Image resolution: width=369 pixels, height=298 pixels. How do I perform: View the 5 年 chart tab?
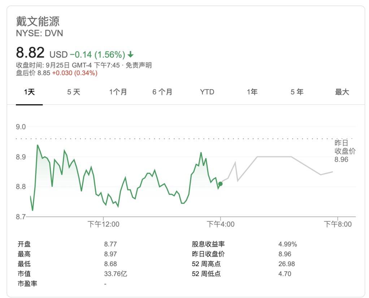297,92
